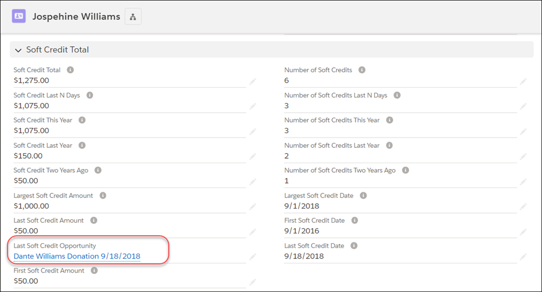Show info for Largest Soft Credit Date
The image size is (542, 292).
363,195
